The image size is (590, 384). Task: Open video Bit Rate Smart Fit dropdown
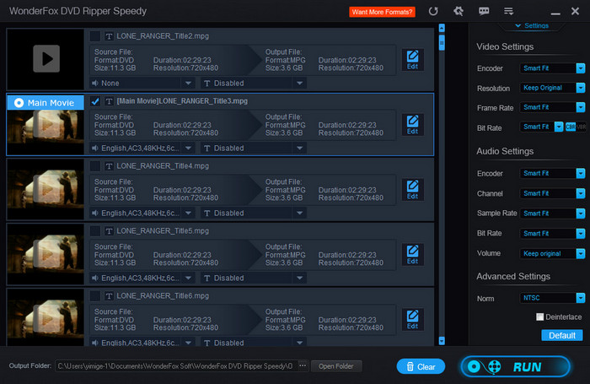(x=541, y=127)
